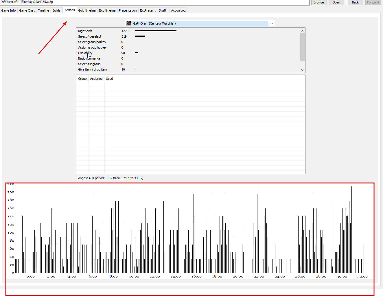Viewport: 383px width, 296px height.
Task: Open the ExtPresent tab
Action: [148, 10]
